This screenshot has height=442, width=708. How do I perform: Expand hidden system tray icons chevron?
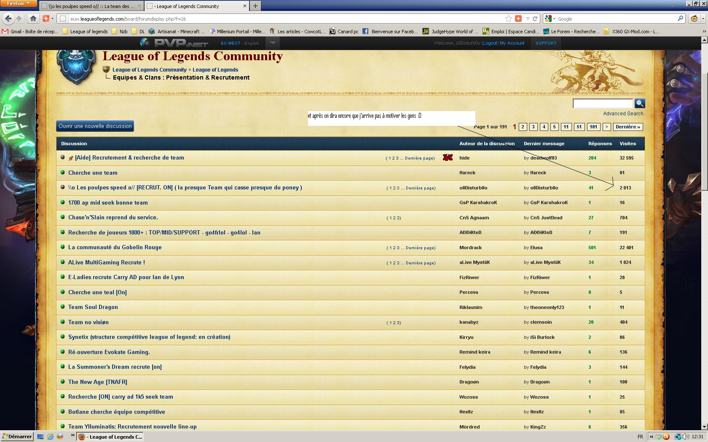tap(652, 437)
